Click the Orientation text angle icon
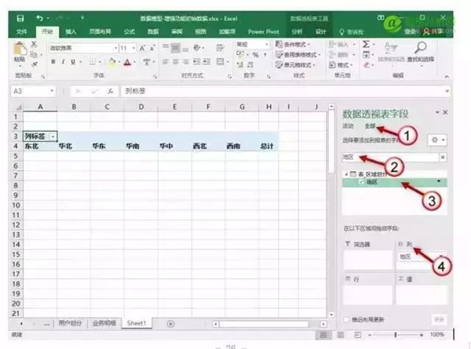 (197, 48)
